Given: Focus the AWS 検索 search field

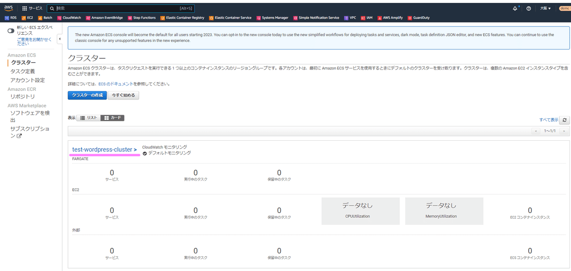Looking at the screenshot, I should tap(120, 8).
